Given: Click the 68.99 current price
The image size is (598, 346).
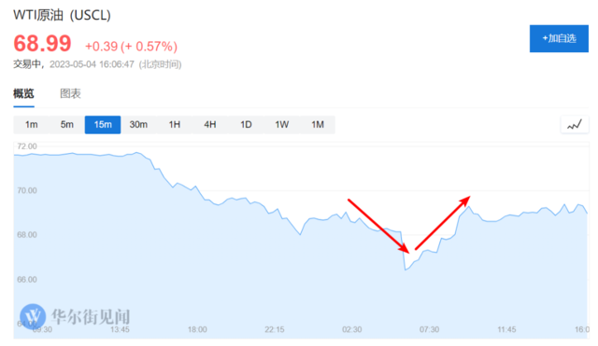Looking at the screenshot, I should 42,44.
